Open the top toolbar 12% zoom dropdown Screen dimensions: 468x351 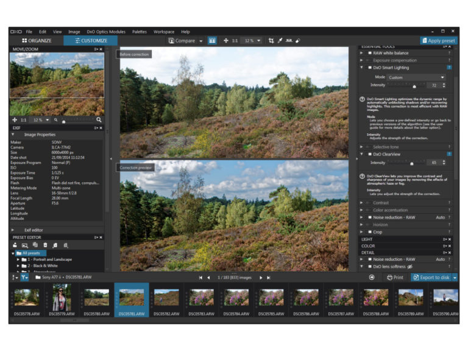click(x=258, y=41)
